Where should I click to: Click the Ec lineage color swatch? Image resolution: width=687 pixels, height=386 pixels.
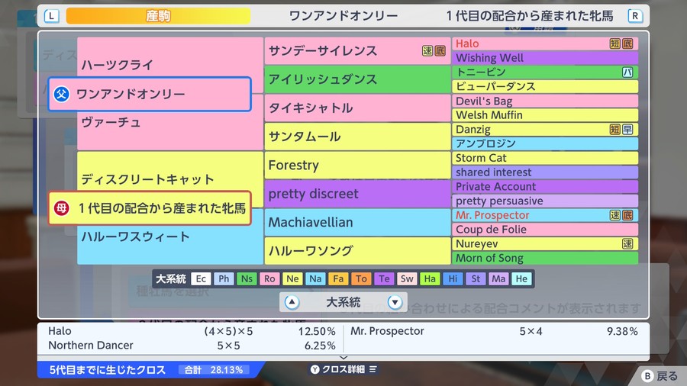[x=201, y=278]
